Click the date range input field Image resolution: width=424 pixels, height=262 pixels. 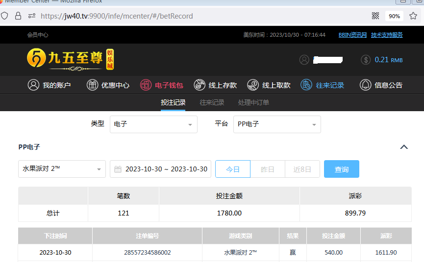[x=161, y=169]
